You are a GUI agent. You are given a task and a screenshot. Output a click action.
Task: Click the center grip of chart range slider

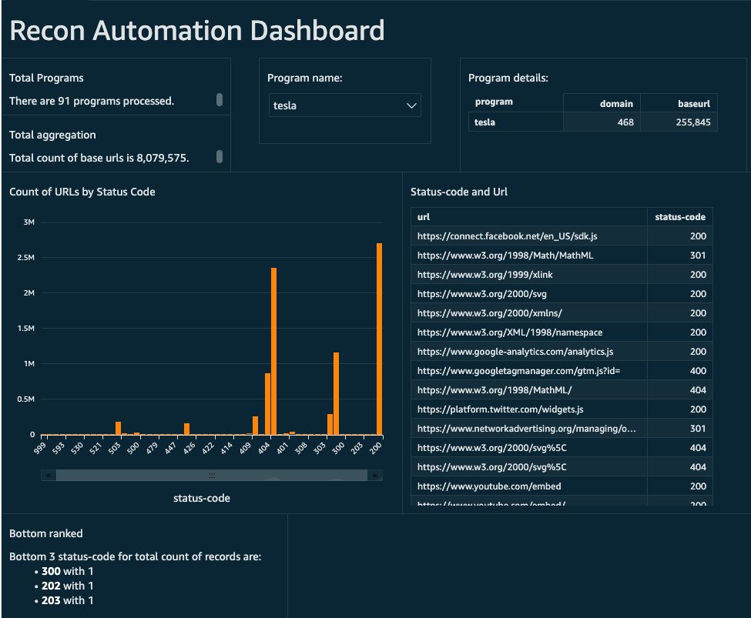pos(212,476)
